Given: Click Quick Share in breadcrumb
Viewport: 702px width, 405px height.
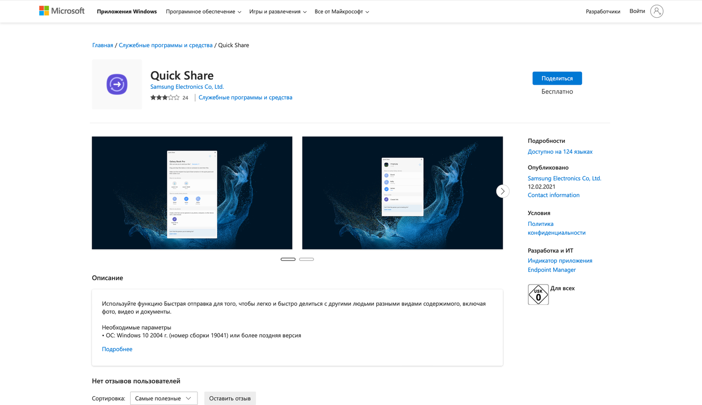Looking at the screenshot, I should click(234, 45).
